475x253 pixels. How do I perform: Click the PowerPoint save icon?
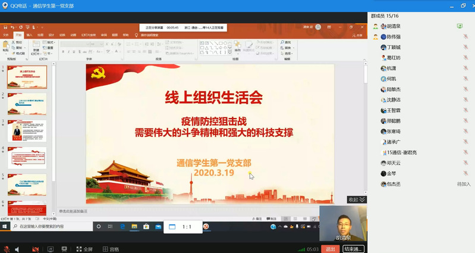[5, 27]
